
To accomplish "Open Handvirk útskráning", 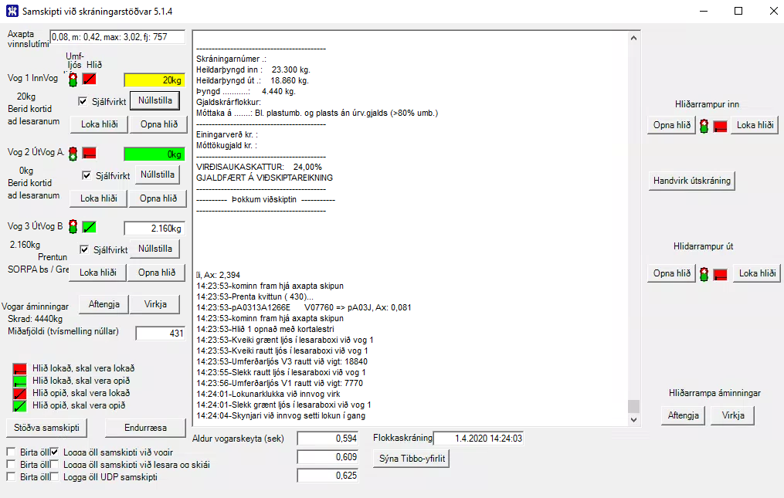I will [x=692, y=181].
